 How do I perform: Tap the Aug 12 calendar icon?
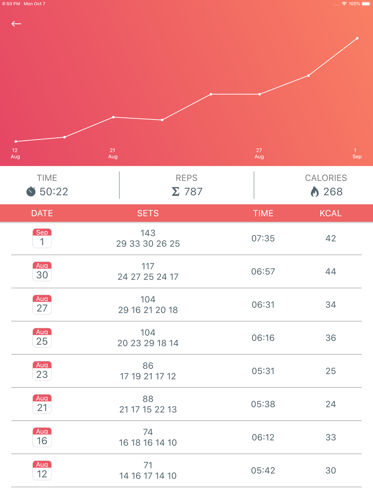click(x=42, y=470)
